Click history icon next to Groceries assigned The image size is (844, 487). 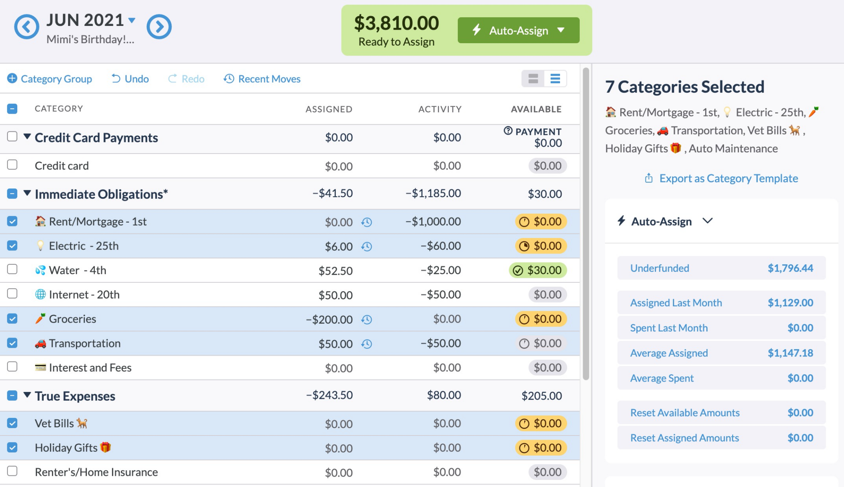click(x=366, y=320)
